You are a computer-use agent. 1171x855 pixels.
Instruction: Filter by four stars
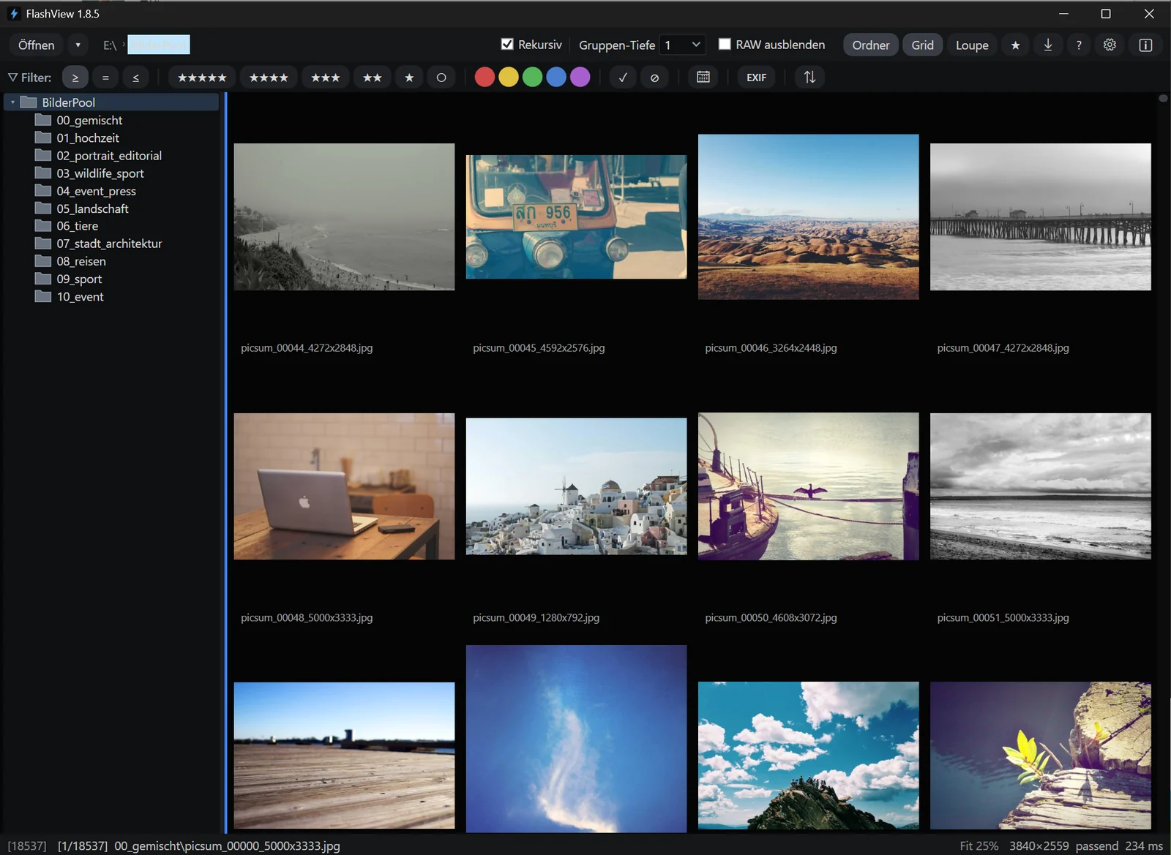tap(269, 77)
